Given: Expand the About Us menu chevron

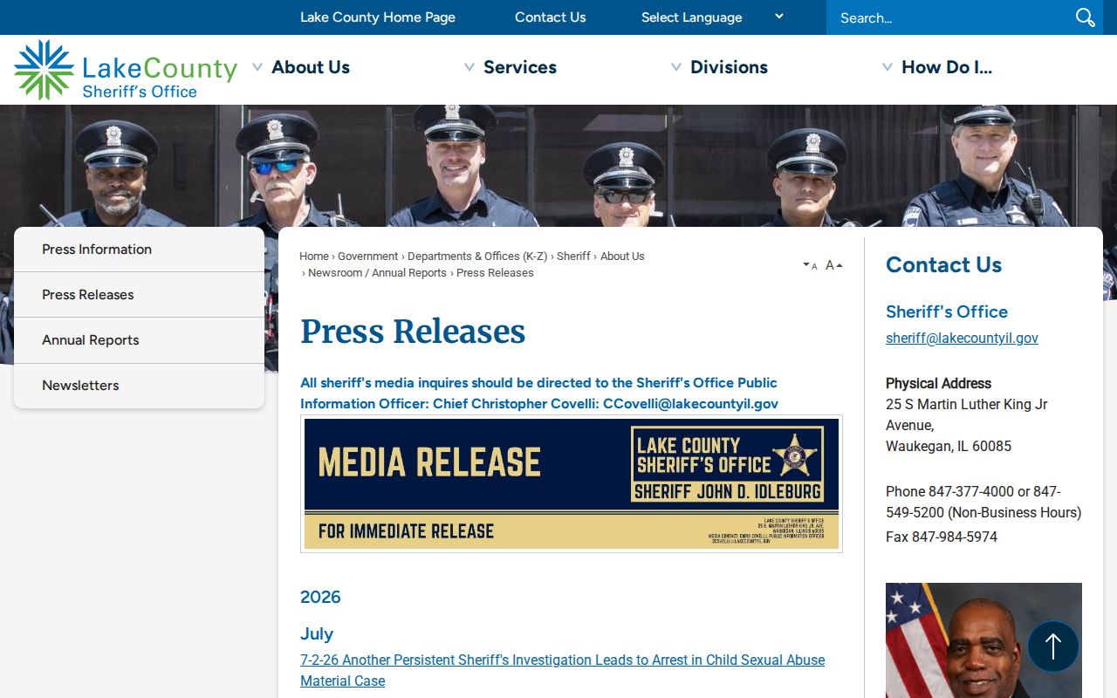Looking at the screenshot, I should (x=257, y=67).
